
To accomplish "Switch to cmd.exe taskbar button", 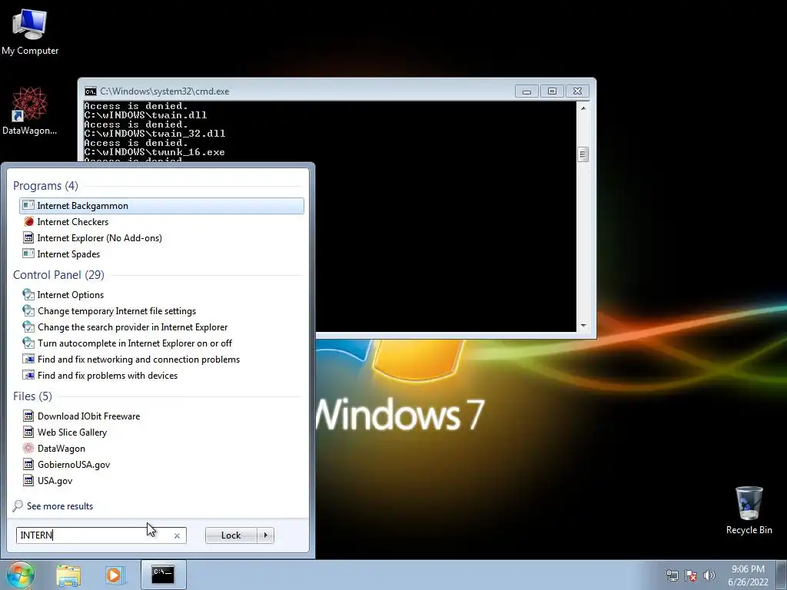I will pyautogui.click(x=163, y=575).
